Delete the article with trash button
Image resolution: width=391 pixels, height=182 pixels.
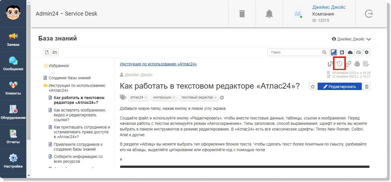coord(367,86)
